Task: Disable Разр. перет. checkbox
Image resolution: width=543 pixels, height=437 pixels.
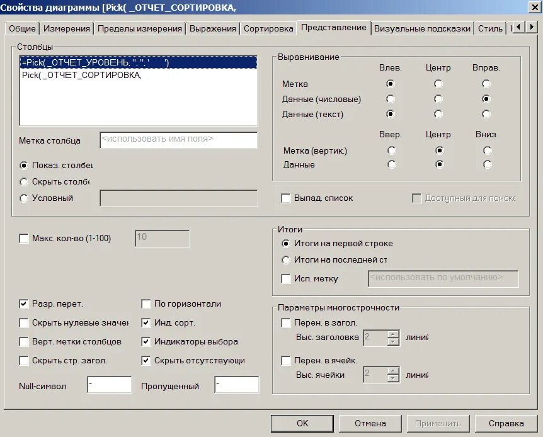Action: pos(24,304)
